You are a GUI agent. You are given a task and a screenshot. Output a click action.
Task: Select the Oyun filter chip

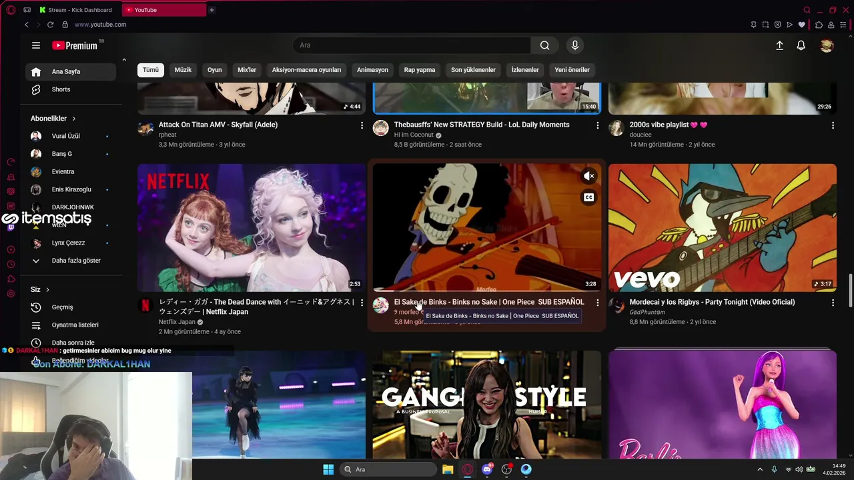click(214, 70)
